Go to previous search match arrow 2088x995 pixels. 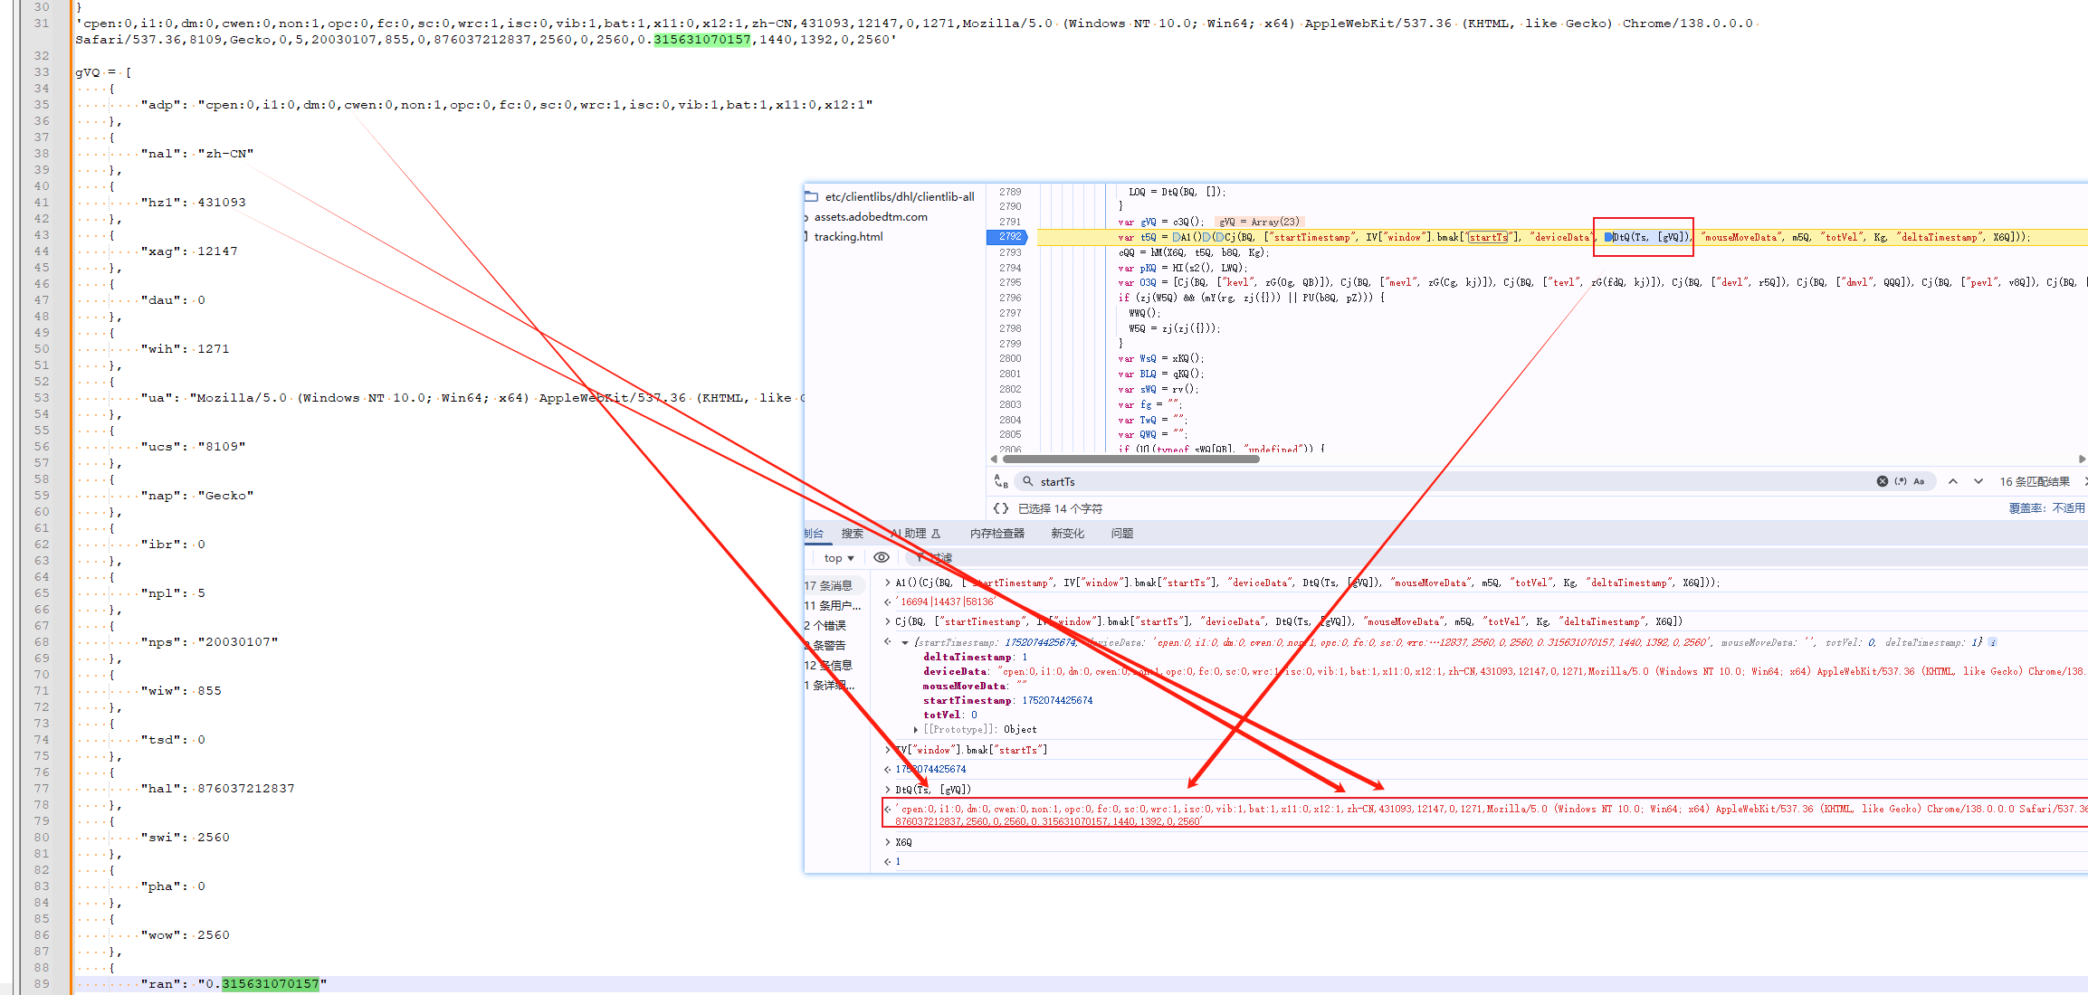coord(1953,481)
